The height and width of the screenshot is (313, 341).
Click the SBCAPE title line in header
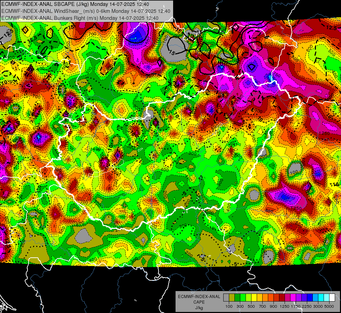click(75, 4)
